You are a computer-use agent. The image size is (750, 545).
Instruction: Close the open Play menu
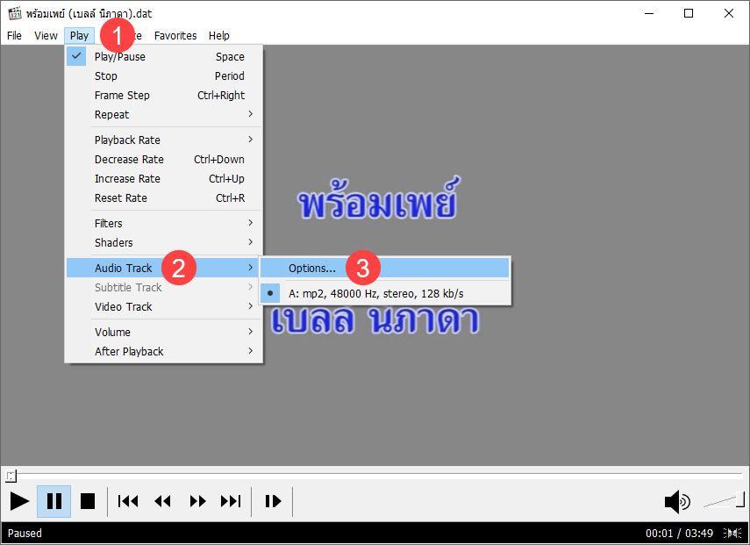coord(80,36)
